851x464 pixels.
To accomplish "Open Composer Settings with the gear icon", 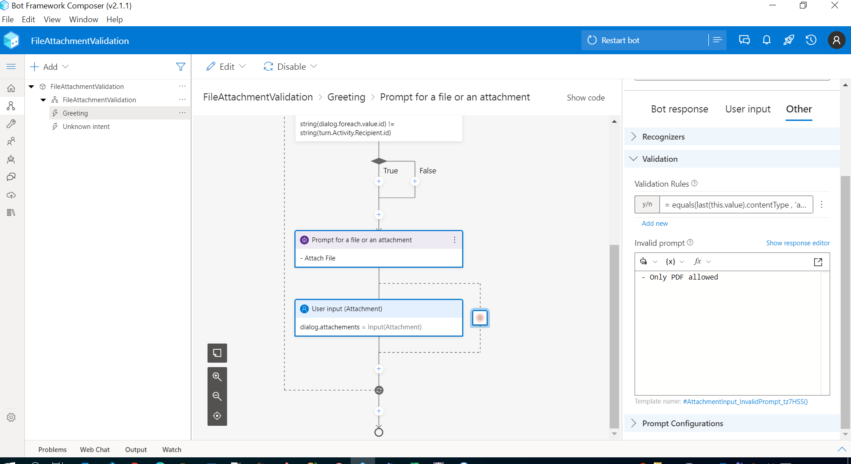I will point(11,417).
